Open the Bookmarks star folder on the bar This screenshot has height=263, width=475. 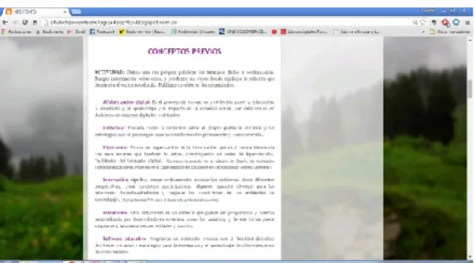click(x=50, y=32)
